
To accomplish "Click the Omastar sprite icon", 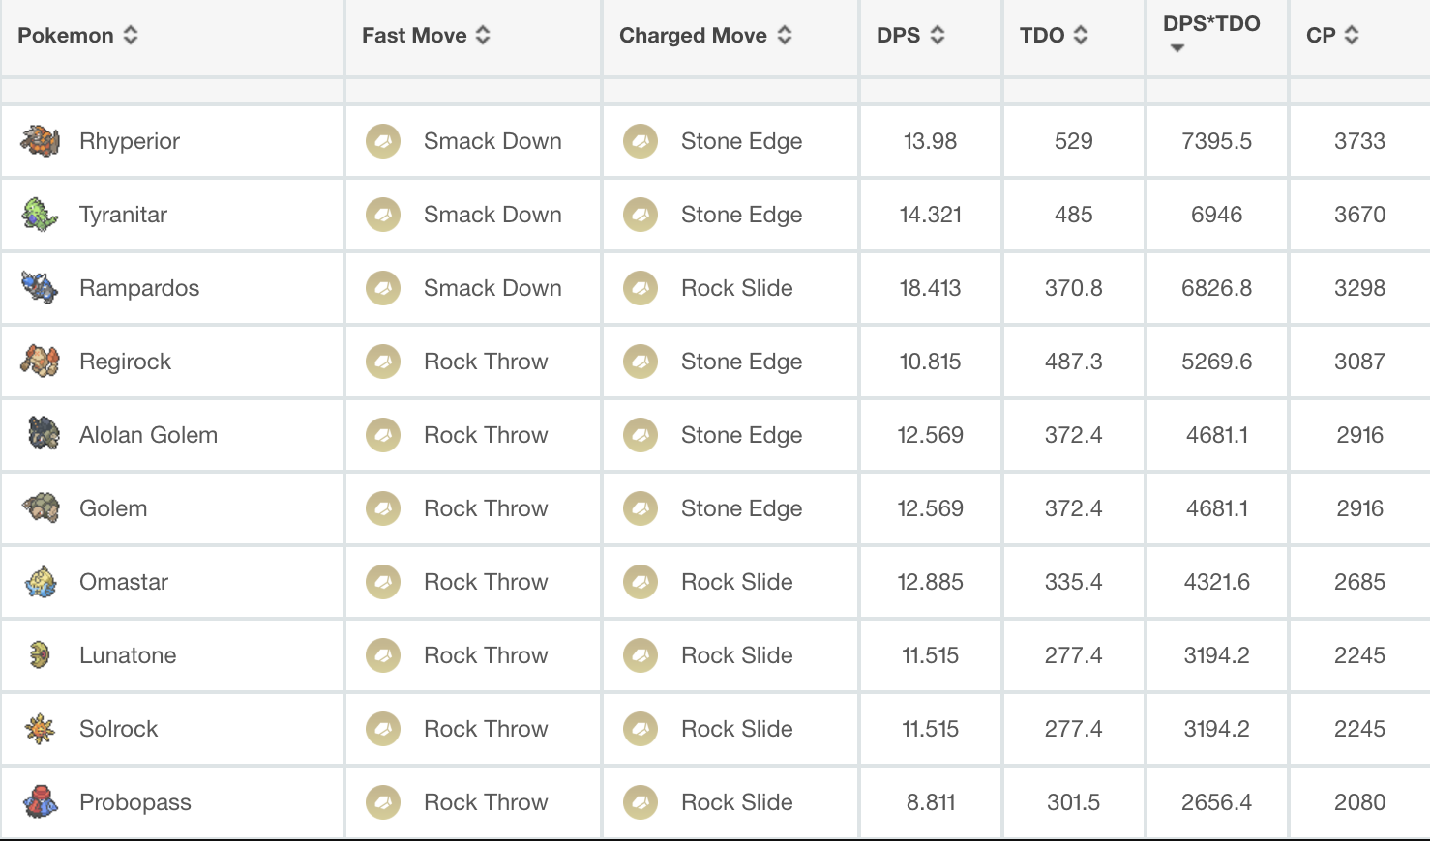I will [x=41, y=582].
